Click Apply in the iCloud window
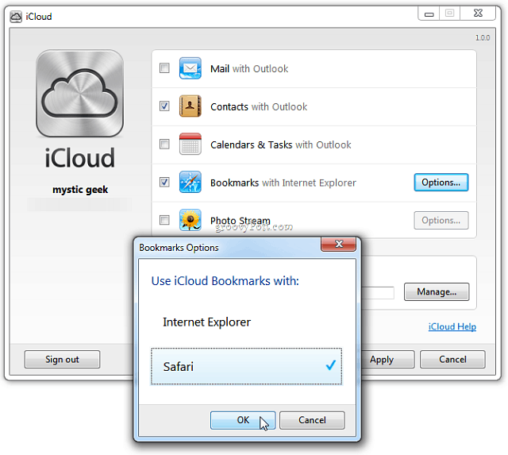Viewport: 508px width, 455px height. tap(387, 359)
